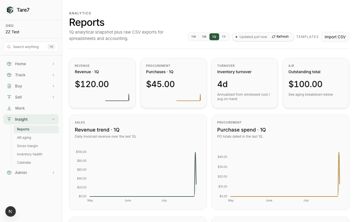The width and height of the screenshot is (356, 222).
Task: Click the Buy document icon
Action: [9, 86]
